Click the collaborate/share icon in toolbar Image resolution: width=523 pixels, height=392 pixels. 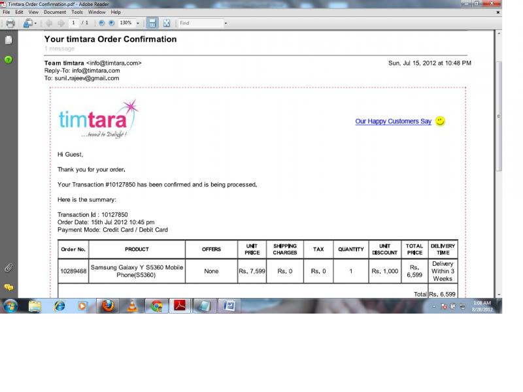click(28, 23)
